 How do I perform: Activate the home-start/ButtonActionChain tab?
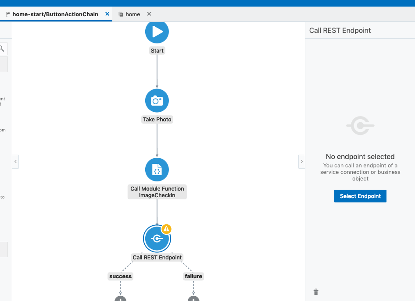point(55,14)
